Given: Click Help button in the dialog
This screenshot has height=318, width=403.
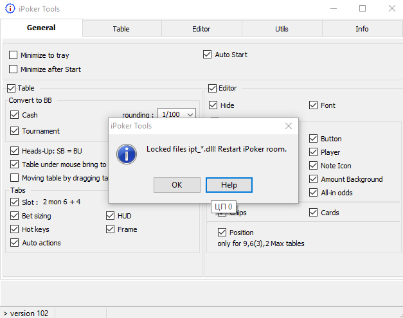Looking at the screenshot, I should coord(229,185).
